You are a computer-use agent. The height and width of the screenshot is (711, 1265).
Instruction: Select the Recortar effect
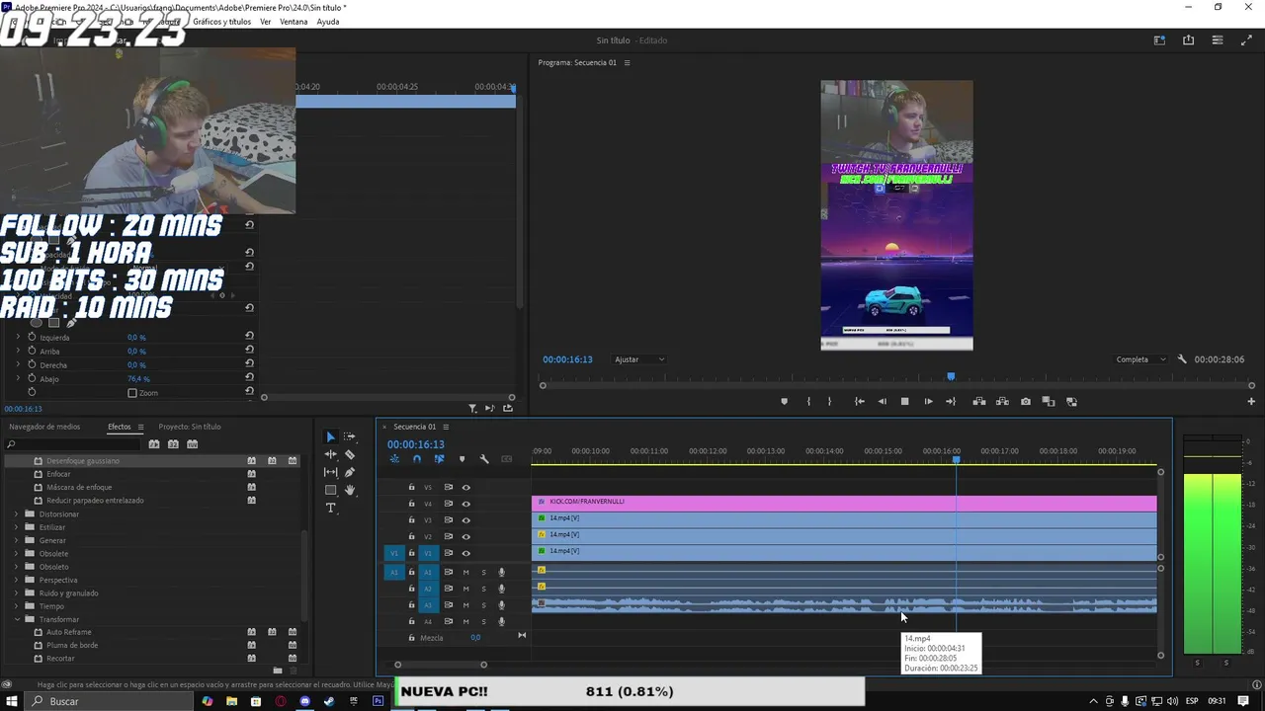(60, 659)
